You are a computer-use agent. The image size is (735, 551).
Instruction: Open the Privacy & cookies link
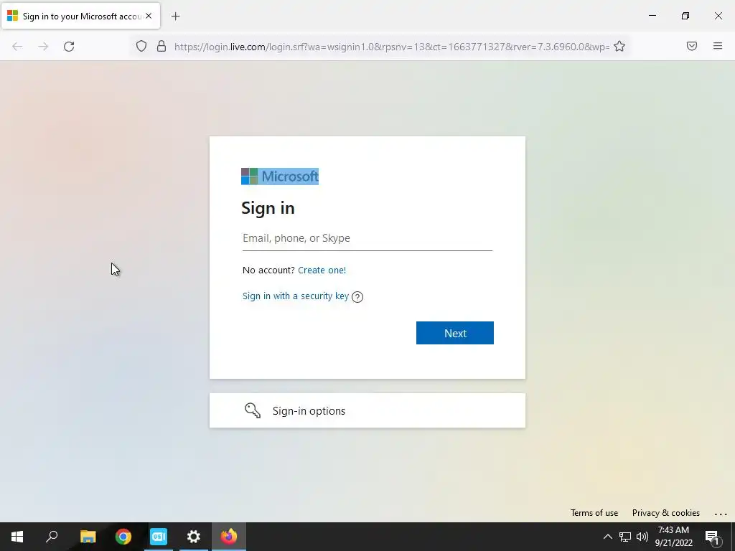(x=665, y=512)
